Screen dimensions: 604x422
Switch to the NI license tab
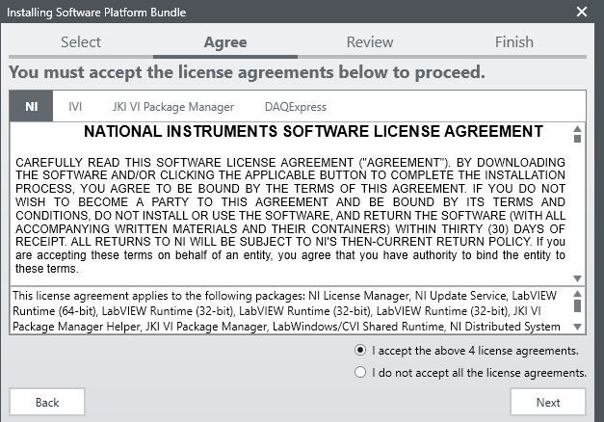click(x=31, y=106)
